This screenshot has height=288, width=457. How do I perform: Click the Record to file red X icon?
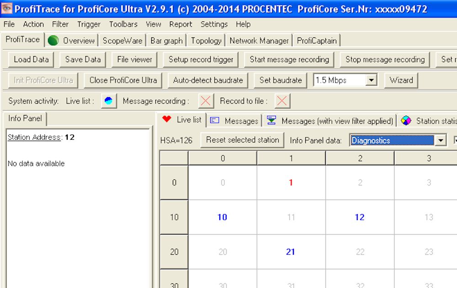[282, 101]
